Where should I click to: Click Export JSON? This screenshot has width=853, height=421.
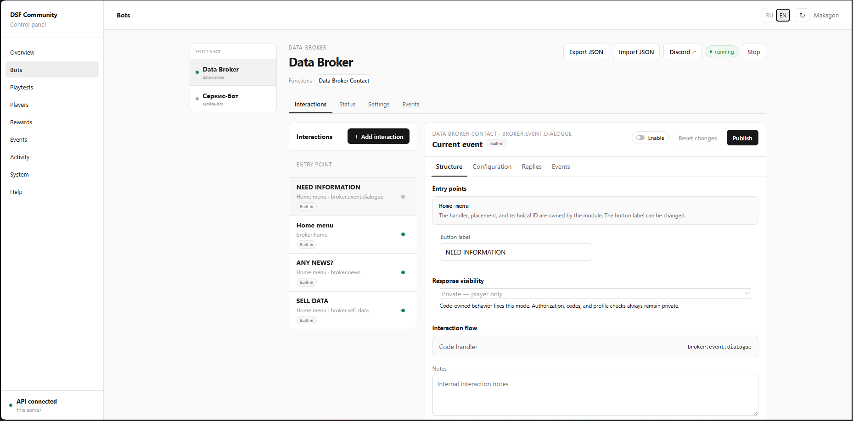pyautogui.click(x=586, y=52)
